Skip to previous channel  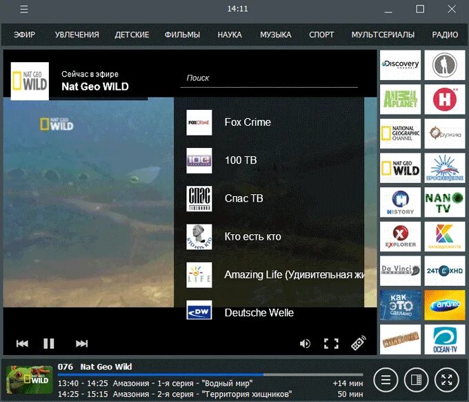pyautogui.click(x=22, y=343)
